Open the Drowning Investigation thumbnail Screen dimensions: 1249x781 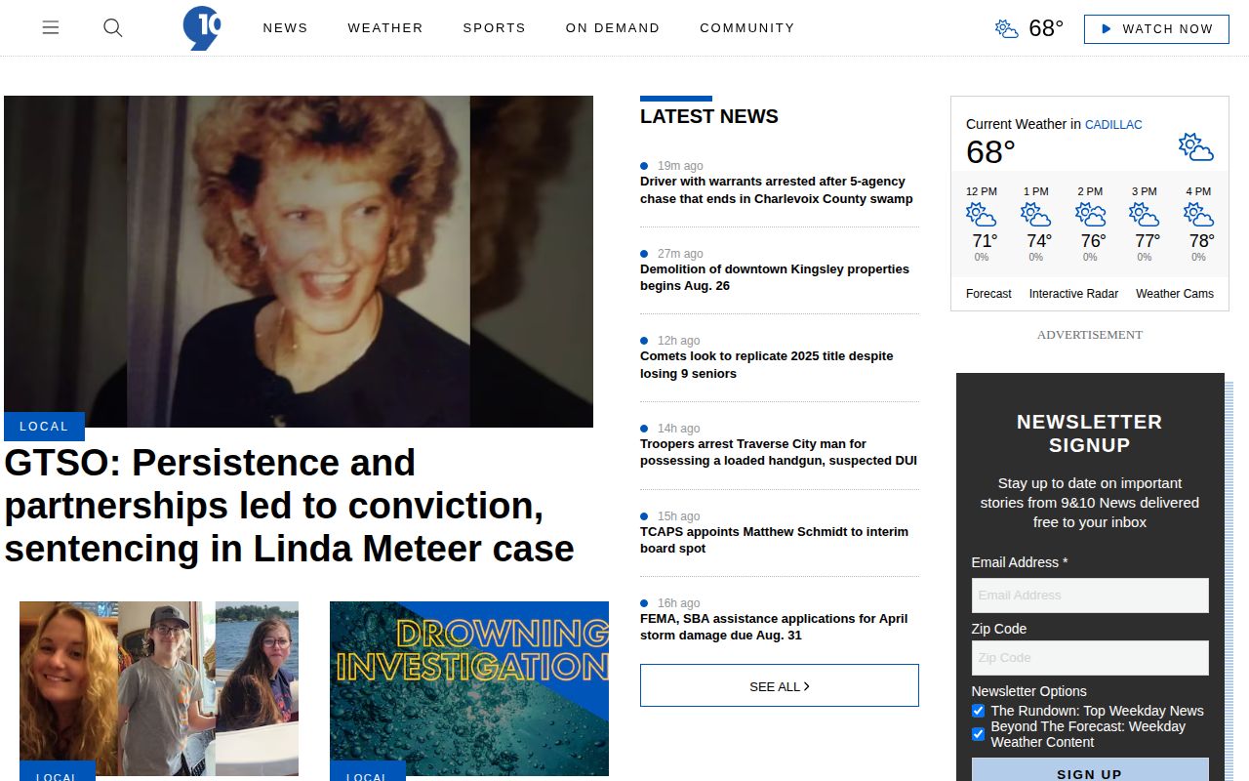coord(469,688)
